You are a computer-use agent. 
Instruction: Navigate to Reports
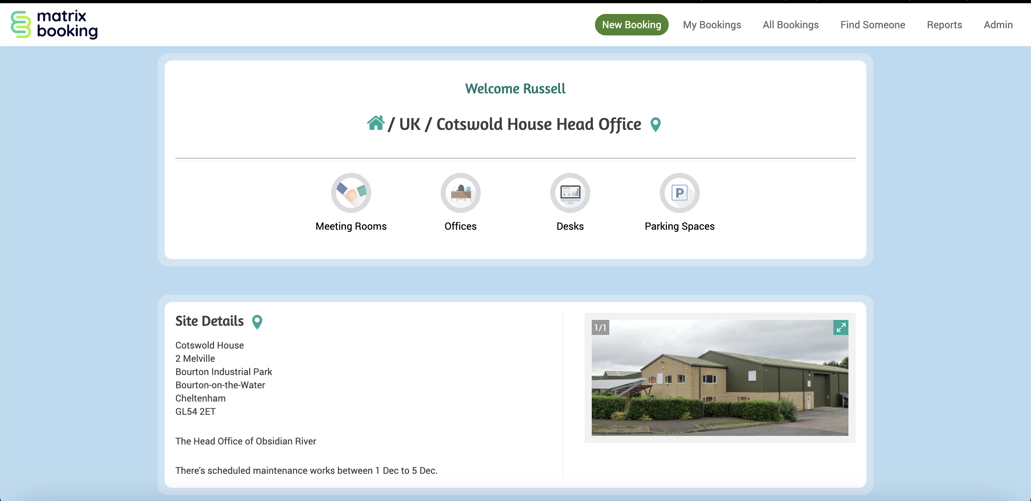point(944,25)
